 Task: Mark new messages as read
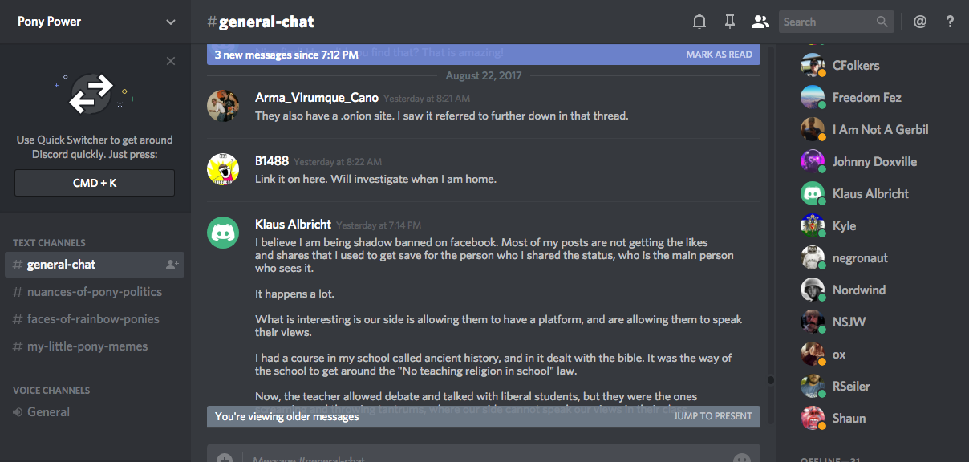pos(719,55)
